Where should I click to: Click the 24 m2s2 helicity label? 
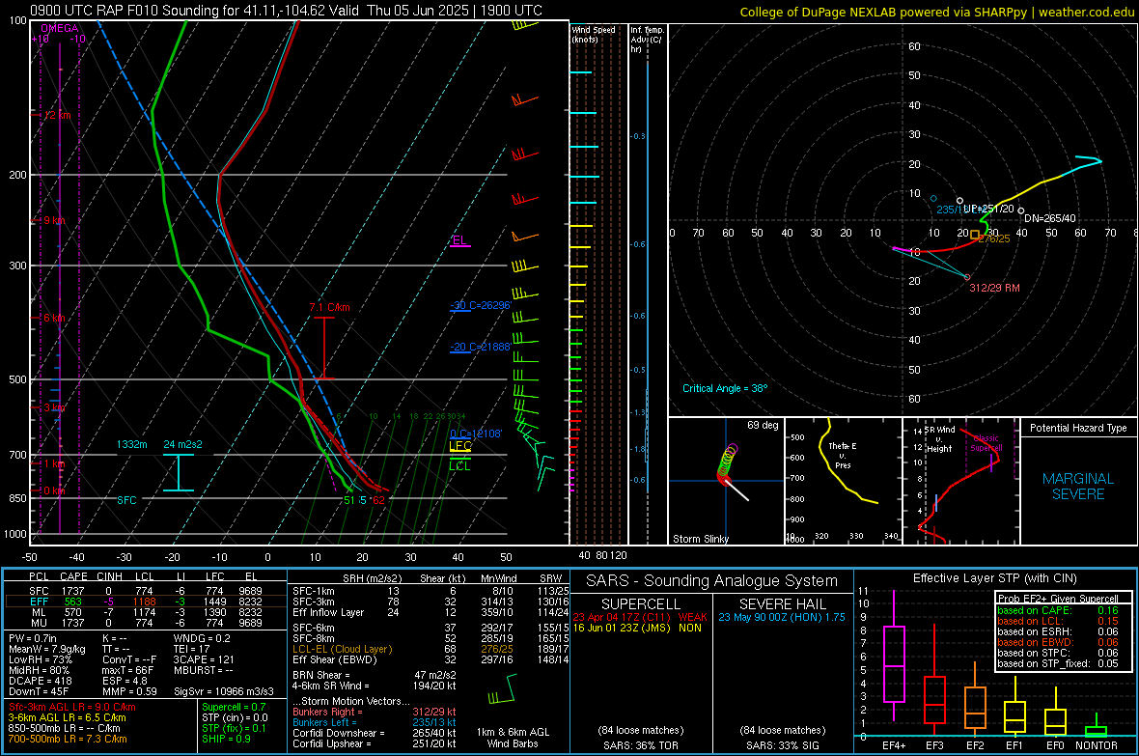pyautogui.click(x=183, y=444)
